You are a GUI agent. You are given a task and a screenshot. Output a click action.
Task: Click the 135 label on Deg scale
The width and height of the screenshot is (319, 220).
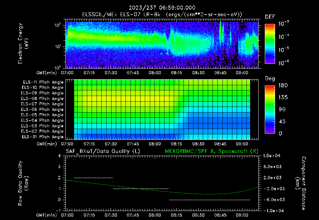tap(283, 97)
